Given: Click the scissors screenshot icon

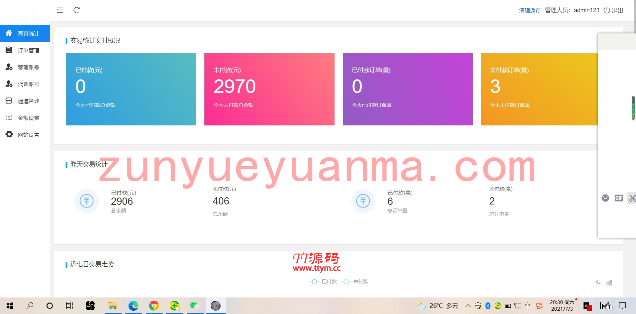Looking at the screenshot, I should 632,198.
